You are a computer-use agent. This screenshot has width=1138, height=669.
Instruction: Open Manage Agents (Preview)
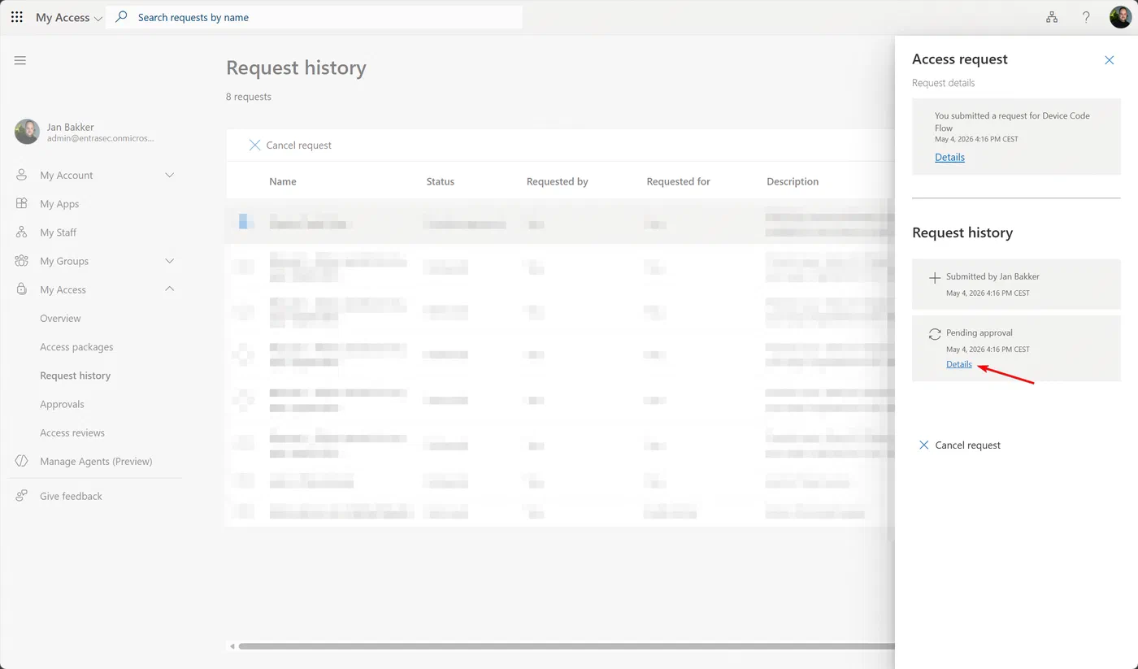(x=96, y=461)
